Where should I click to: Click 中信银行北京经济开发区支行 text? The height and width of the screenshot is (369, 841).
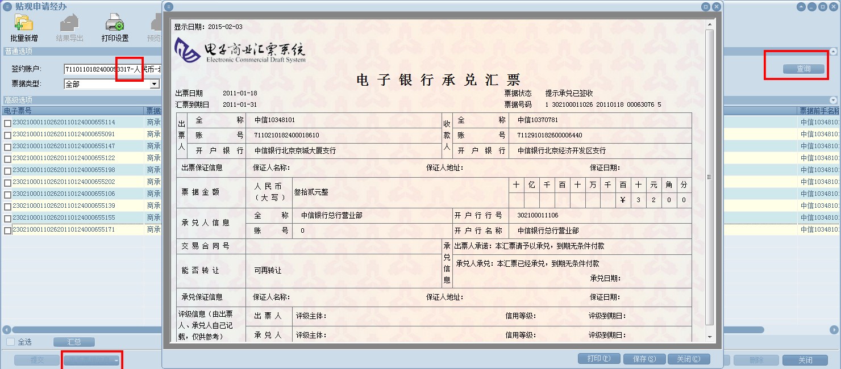[562, 150]
